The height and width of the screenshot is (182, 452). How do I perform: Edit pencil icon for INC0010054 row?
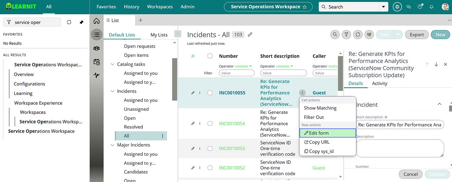pos(193,123)
